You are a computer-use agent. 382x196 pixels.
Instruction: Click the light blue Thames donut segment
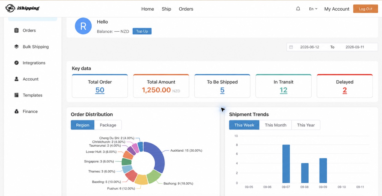point(127,169)
